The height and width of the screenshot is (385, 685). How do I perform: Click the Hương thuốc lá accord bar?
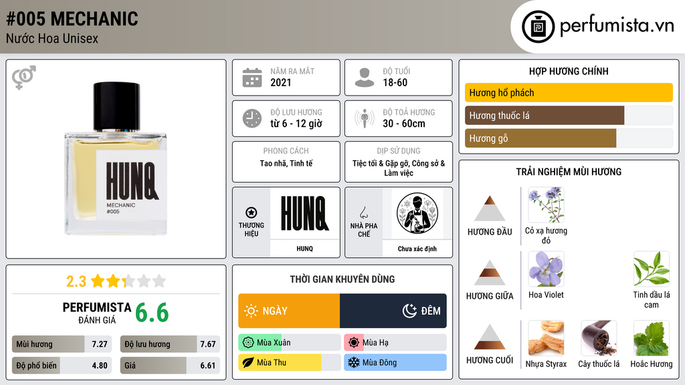pyautogui.click(x=569, y=115)
